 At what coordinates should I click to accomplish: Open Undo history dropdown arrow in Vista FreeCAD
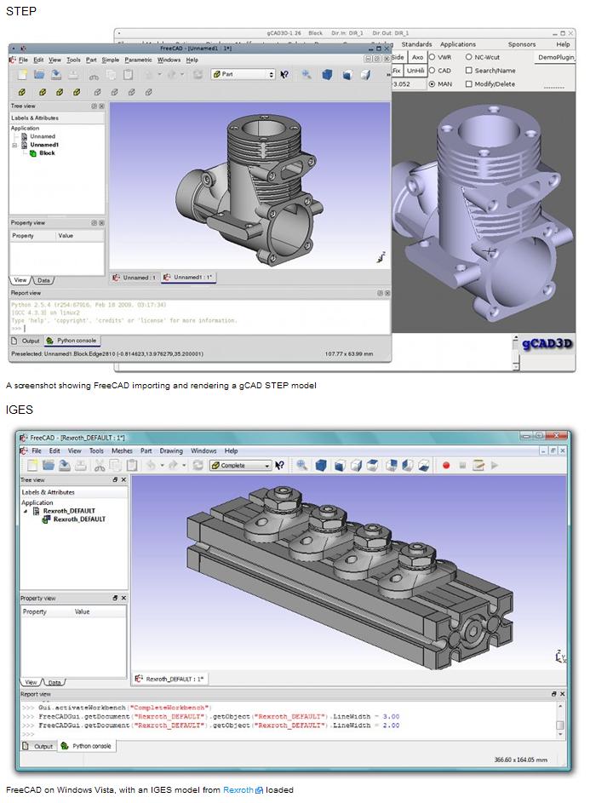(x=162, y=466)
